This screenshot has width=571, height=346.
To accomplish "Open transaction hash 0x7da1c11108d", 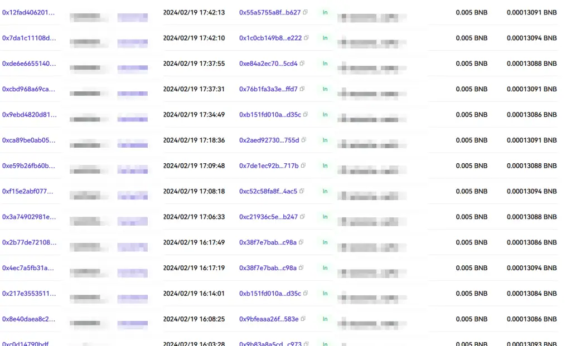I will click(x=29, y=38).
